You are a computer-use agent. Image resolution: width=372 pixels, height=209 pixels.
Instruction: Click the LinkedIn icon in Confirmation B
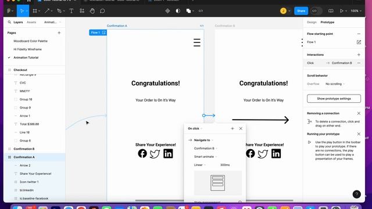point(276,153)
